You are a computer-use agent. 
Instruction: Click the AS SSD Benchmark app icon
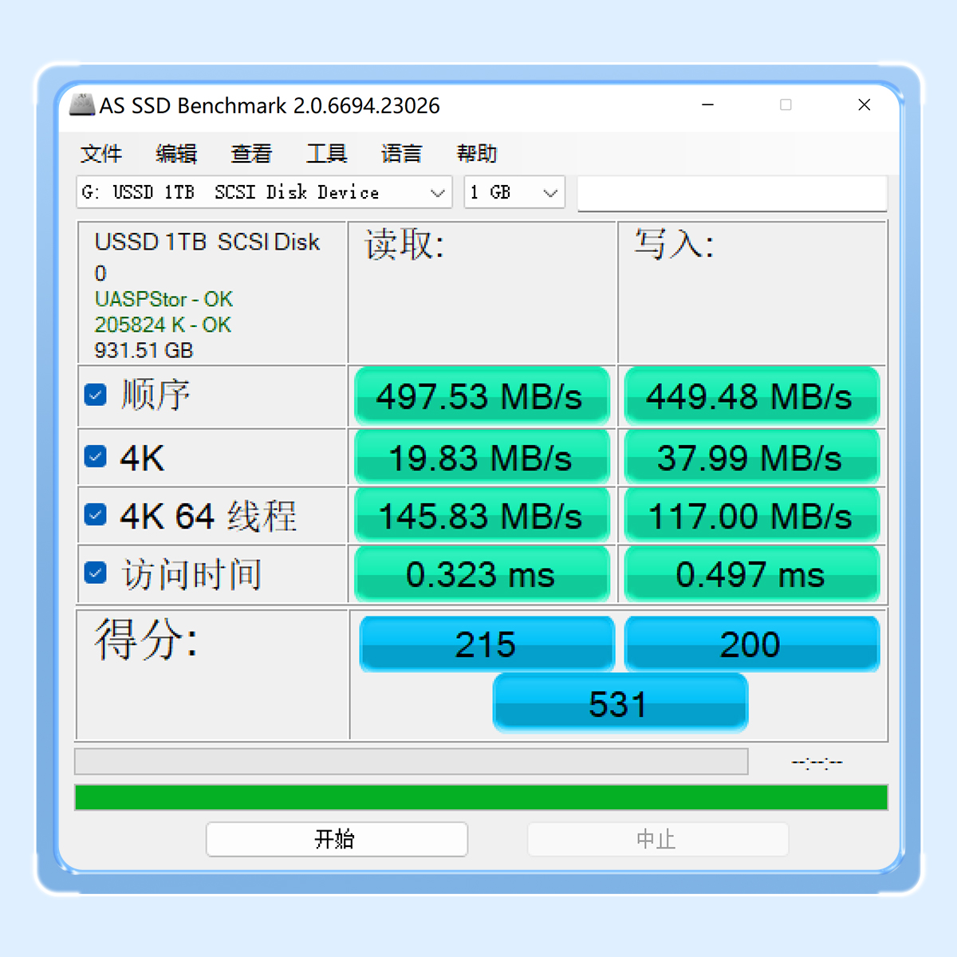click(81, 105)
